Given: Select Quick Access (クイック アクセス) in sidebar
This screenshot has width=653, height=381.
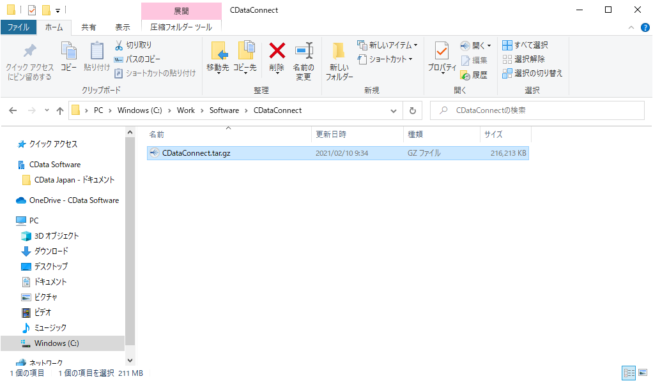Looking at the screenshot, I should tap(53, 144).
